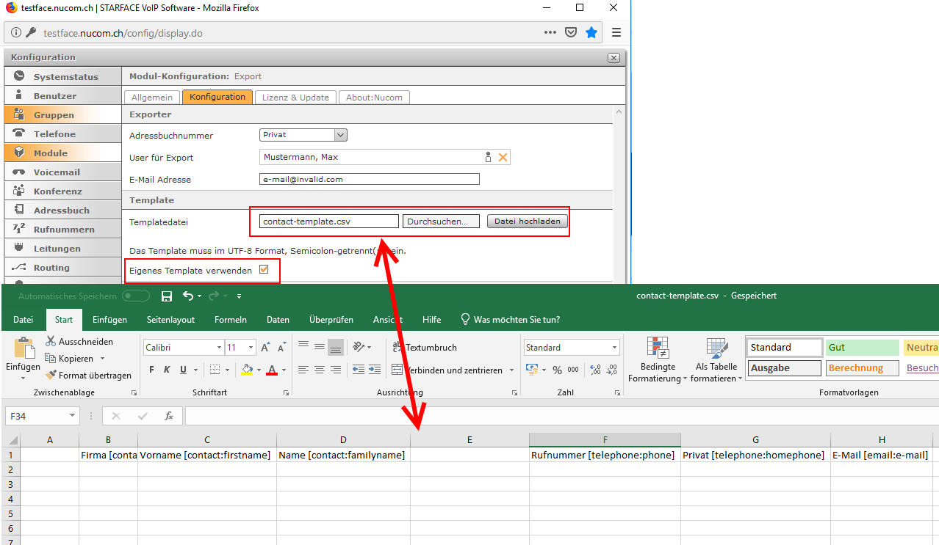Toggle underline (U) formatting
The height and width of the screenshot is (545, 939).
click(x=184, y=370)
